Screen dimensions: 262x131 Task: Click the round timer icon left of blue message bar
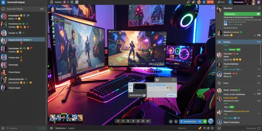point(171,122)
